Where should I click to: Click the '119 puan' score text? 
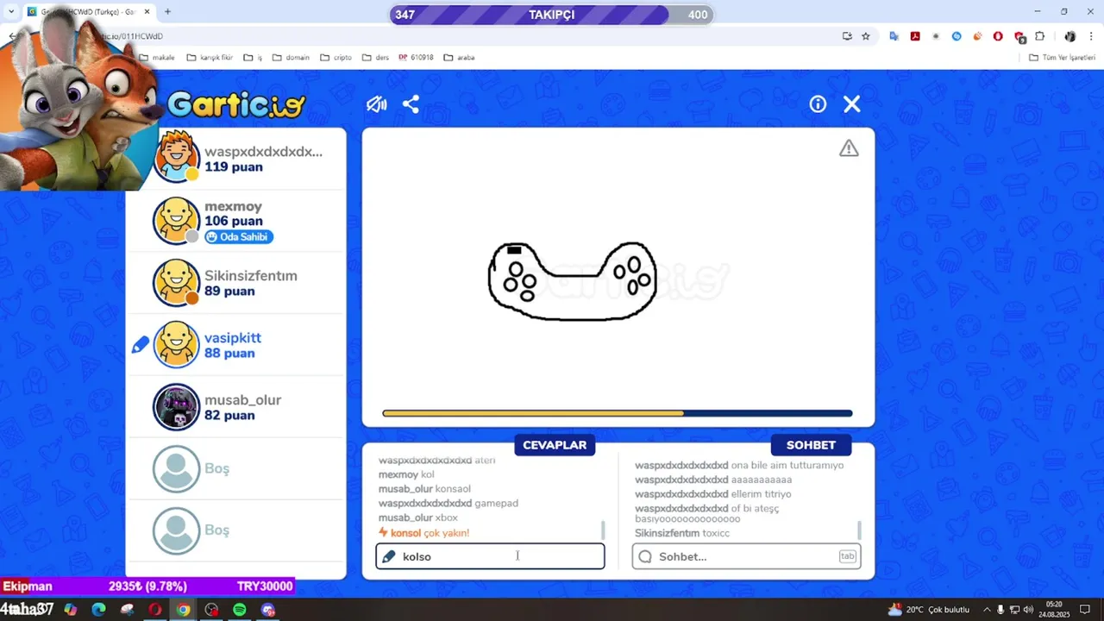point(234,167)
